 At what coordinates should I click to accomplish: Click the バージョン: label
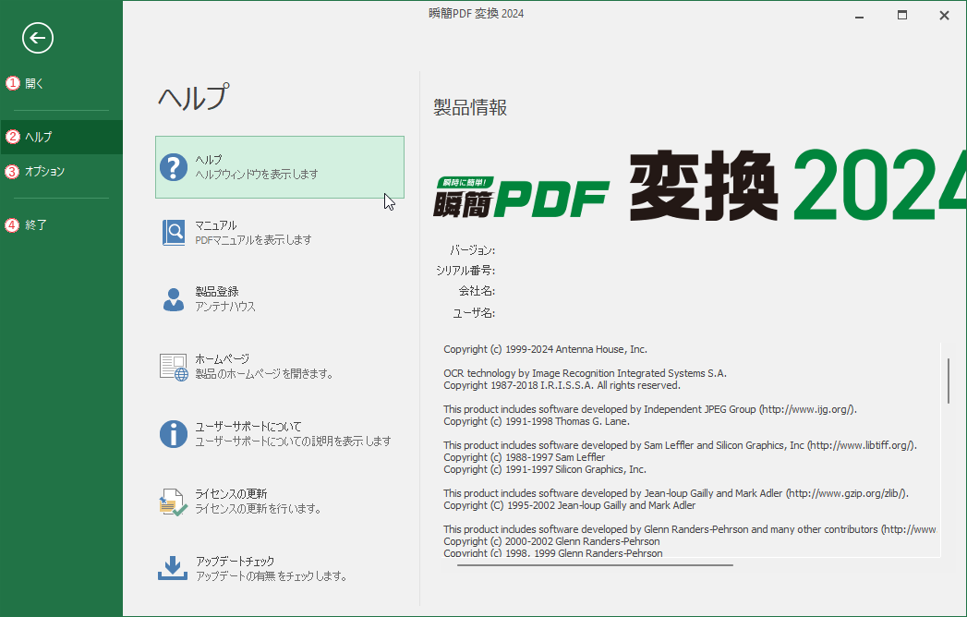tap(472, 250)
